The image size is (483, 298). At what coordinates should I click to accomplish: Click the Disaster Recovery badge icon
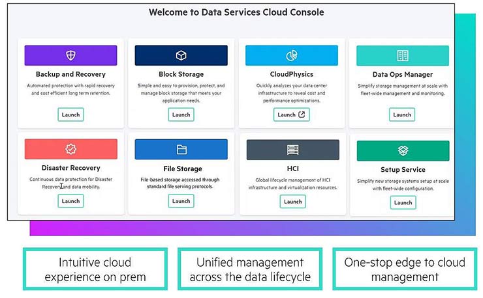(70, 150)
